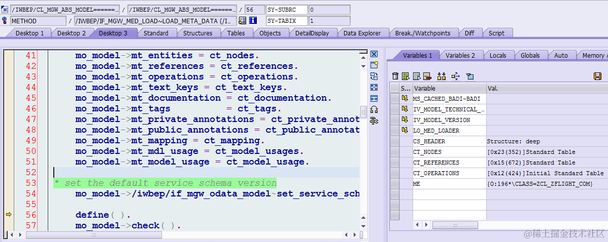Click the Variable column header
608x242 pixels.
(x=450, y=89)
